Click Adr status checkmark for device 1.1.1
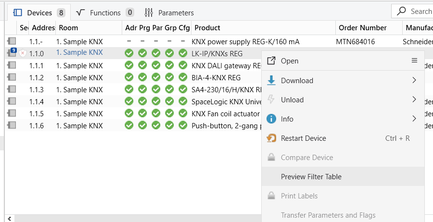Viewport: 433px width, 222px height. pos(129,65)
